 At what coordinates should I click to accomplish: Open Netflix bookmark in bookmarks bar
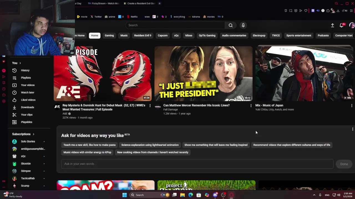[x=132, y=17]
